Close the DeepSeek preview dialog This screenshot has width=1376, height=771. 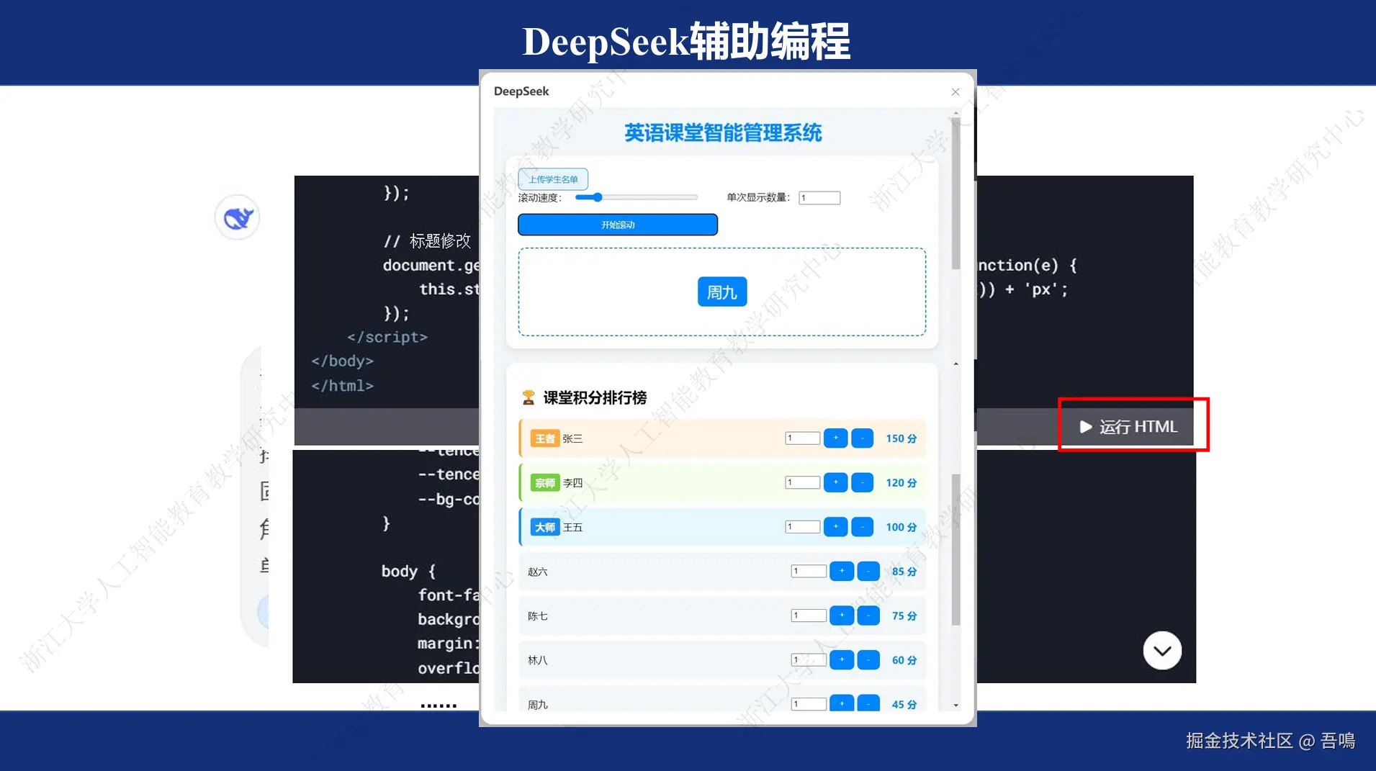click(955, 91)
